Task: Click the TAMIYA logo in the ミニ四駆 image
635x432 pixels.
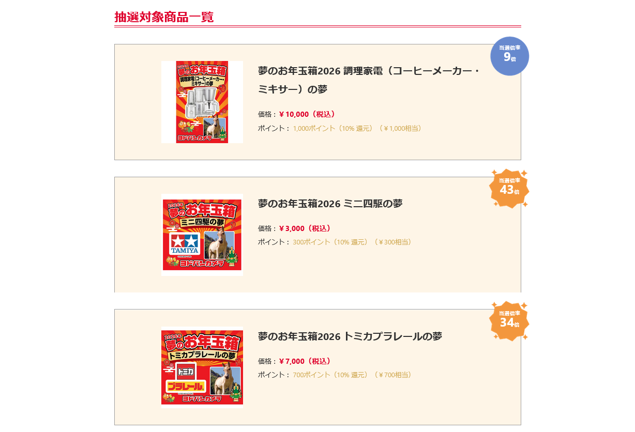Action: coord(185,244)
